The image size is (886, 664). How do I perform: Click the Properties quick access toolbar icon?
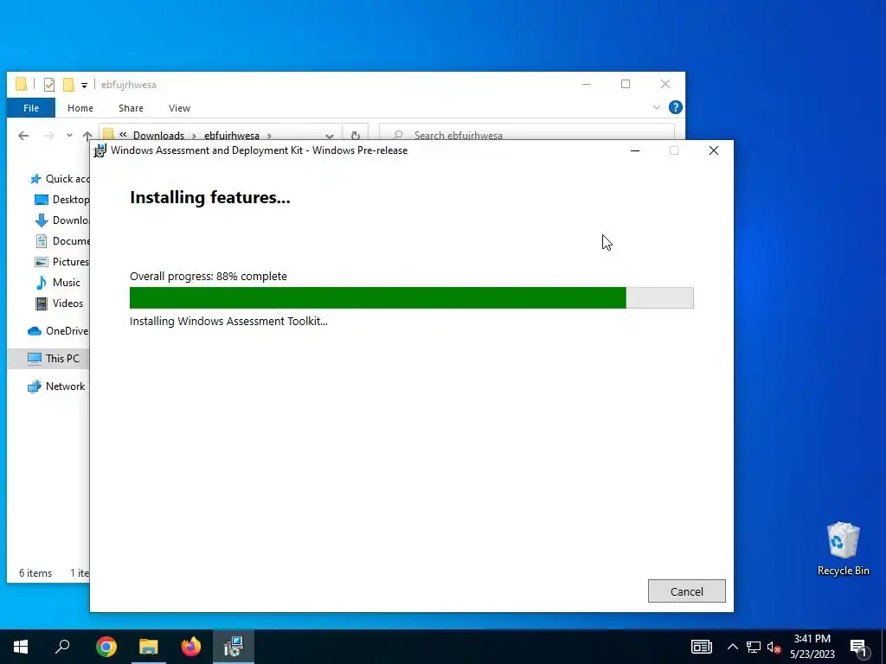point(49,85)
